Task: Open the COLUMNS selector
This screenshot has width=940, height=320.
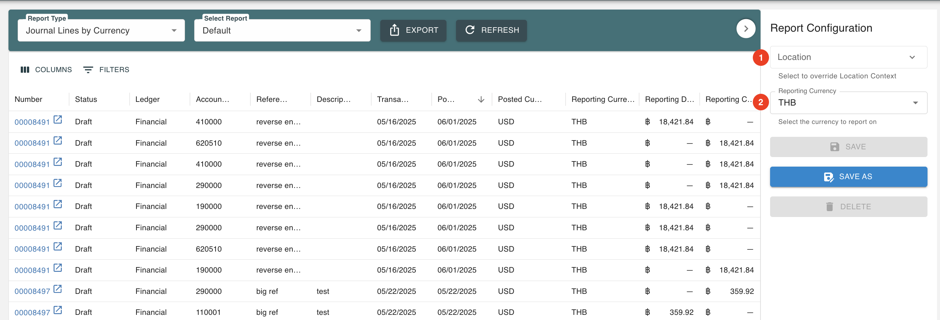Action: click(x=46, y=70)
